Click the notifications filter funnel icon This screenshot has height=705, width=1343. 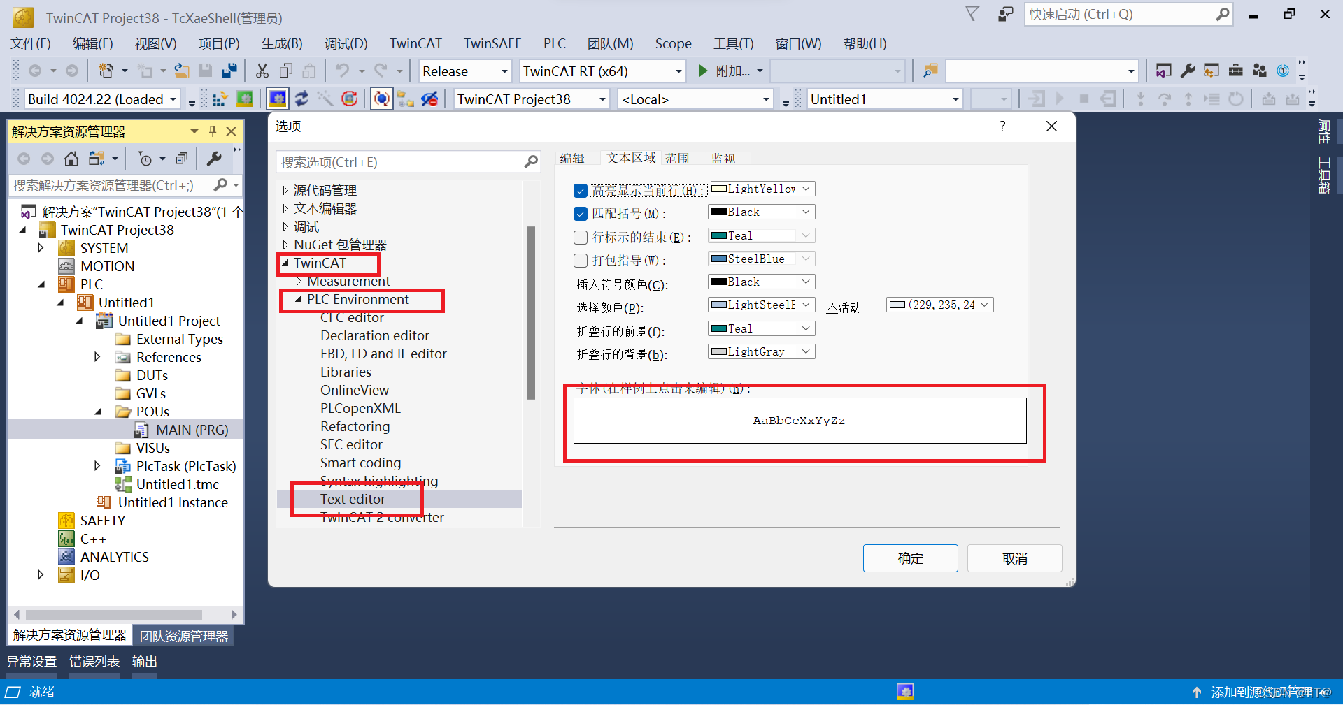point(972,14)
